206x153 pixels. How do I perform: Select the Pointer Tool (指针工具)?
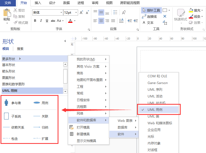pos(151,10)
